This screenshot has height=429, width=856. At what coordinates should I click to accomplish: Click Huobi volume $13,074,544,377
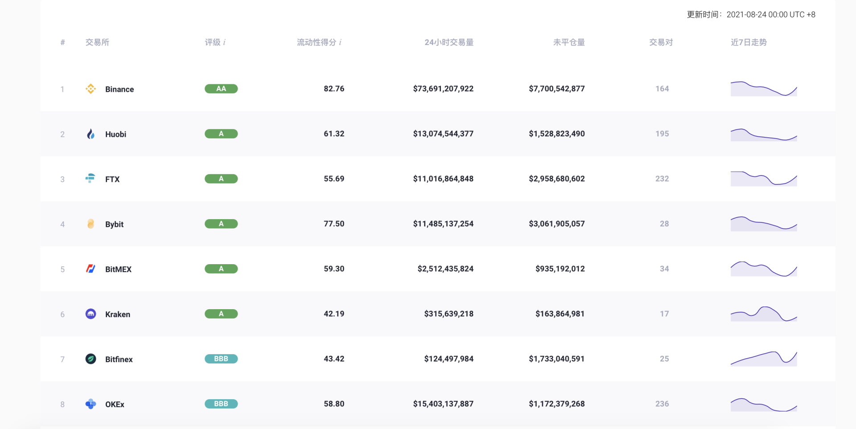(x=443, y=134)
